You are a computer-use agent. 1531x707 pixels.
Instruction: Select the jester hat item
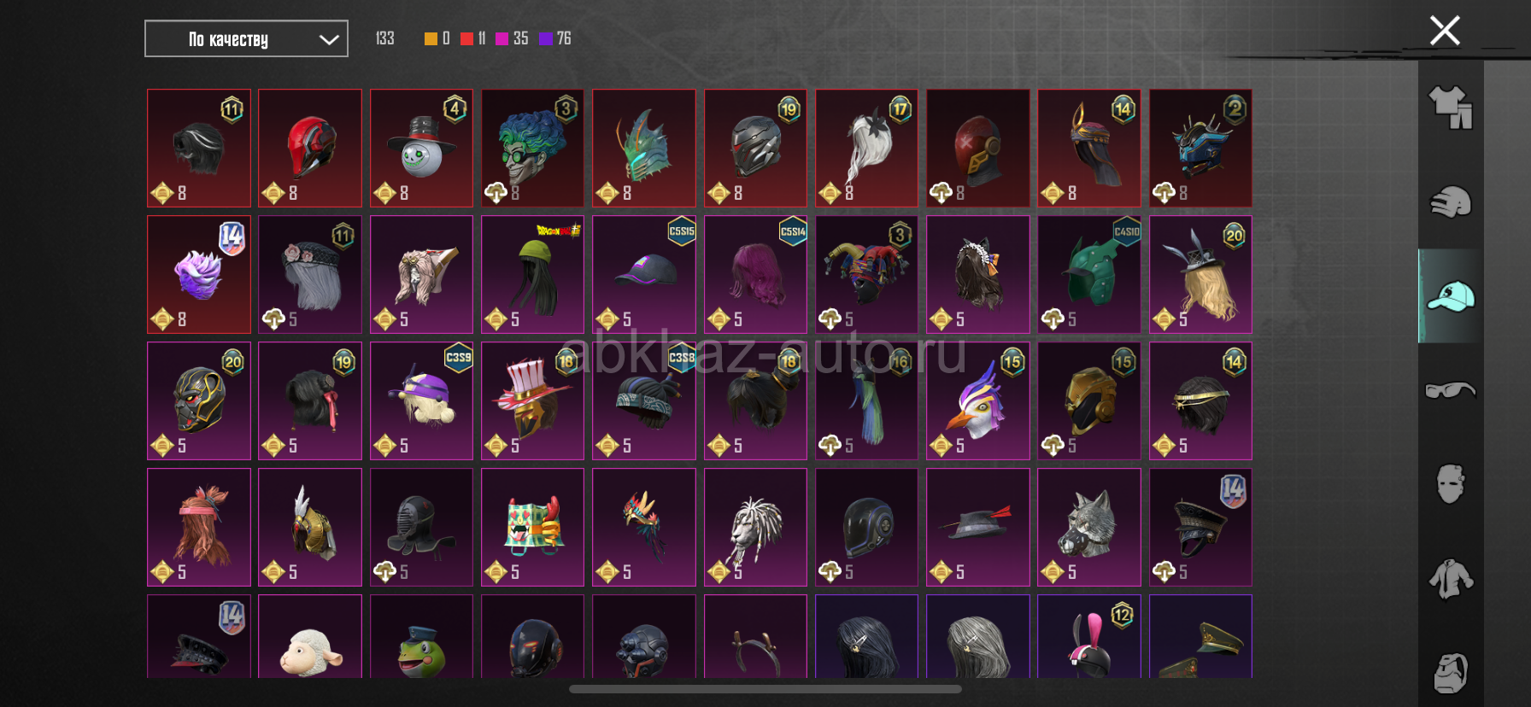[866, 274]
